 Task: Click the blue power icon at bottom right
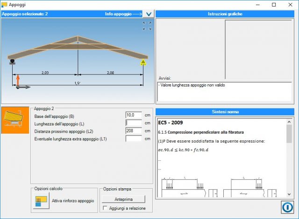[286, 207]
